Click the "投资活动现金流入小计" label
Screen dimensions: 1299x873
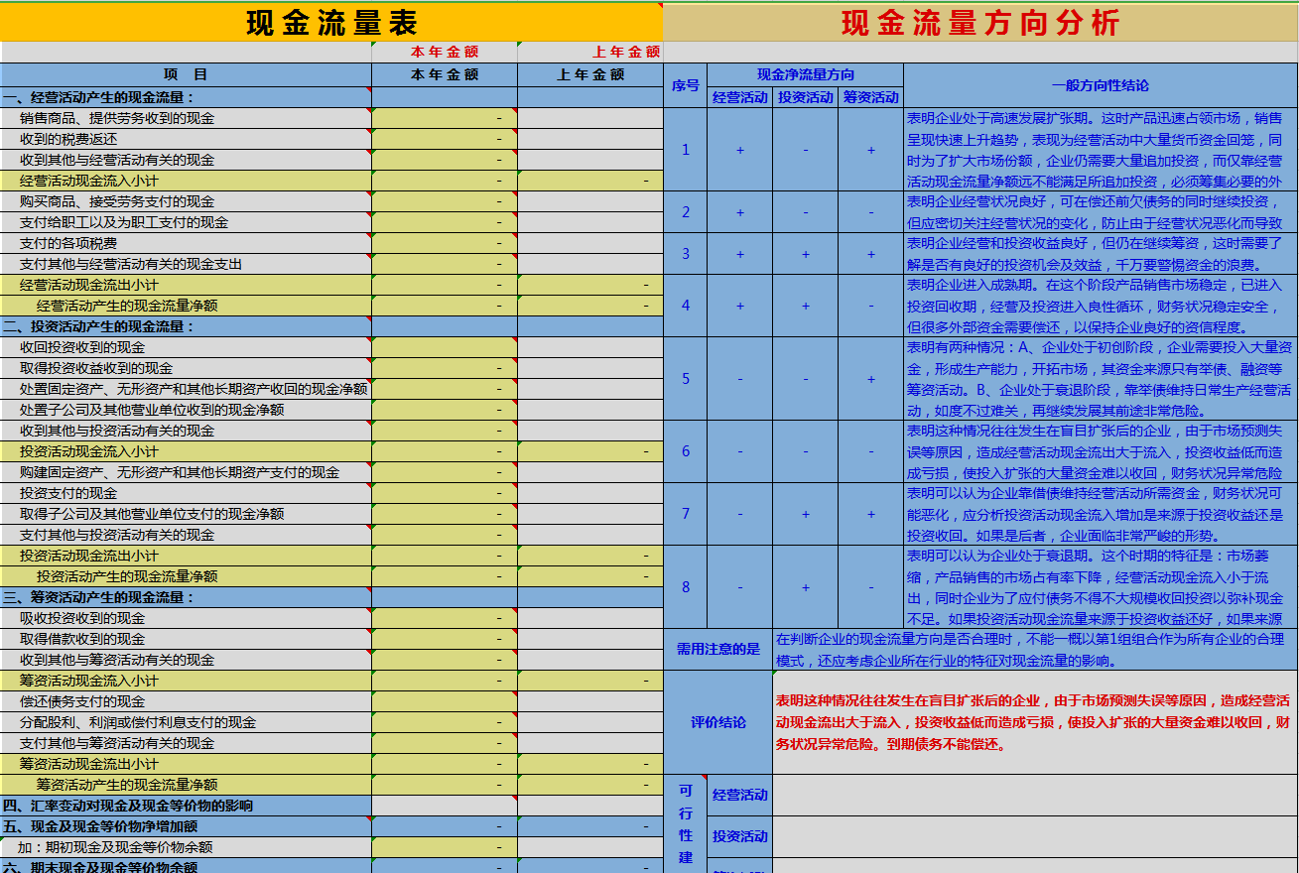pos(89,451)
